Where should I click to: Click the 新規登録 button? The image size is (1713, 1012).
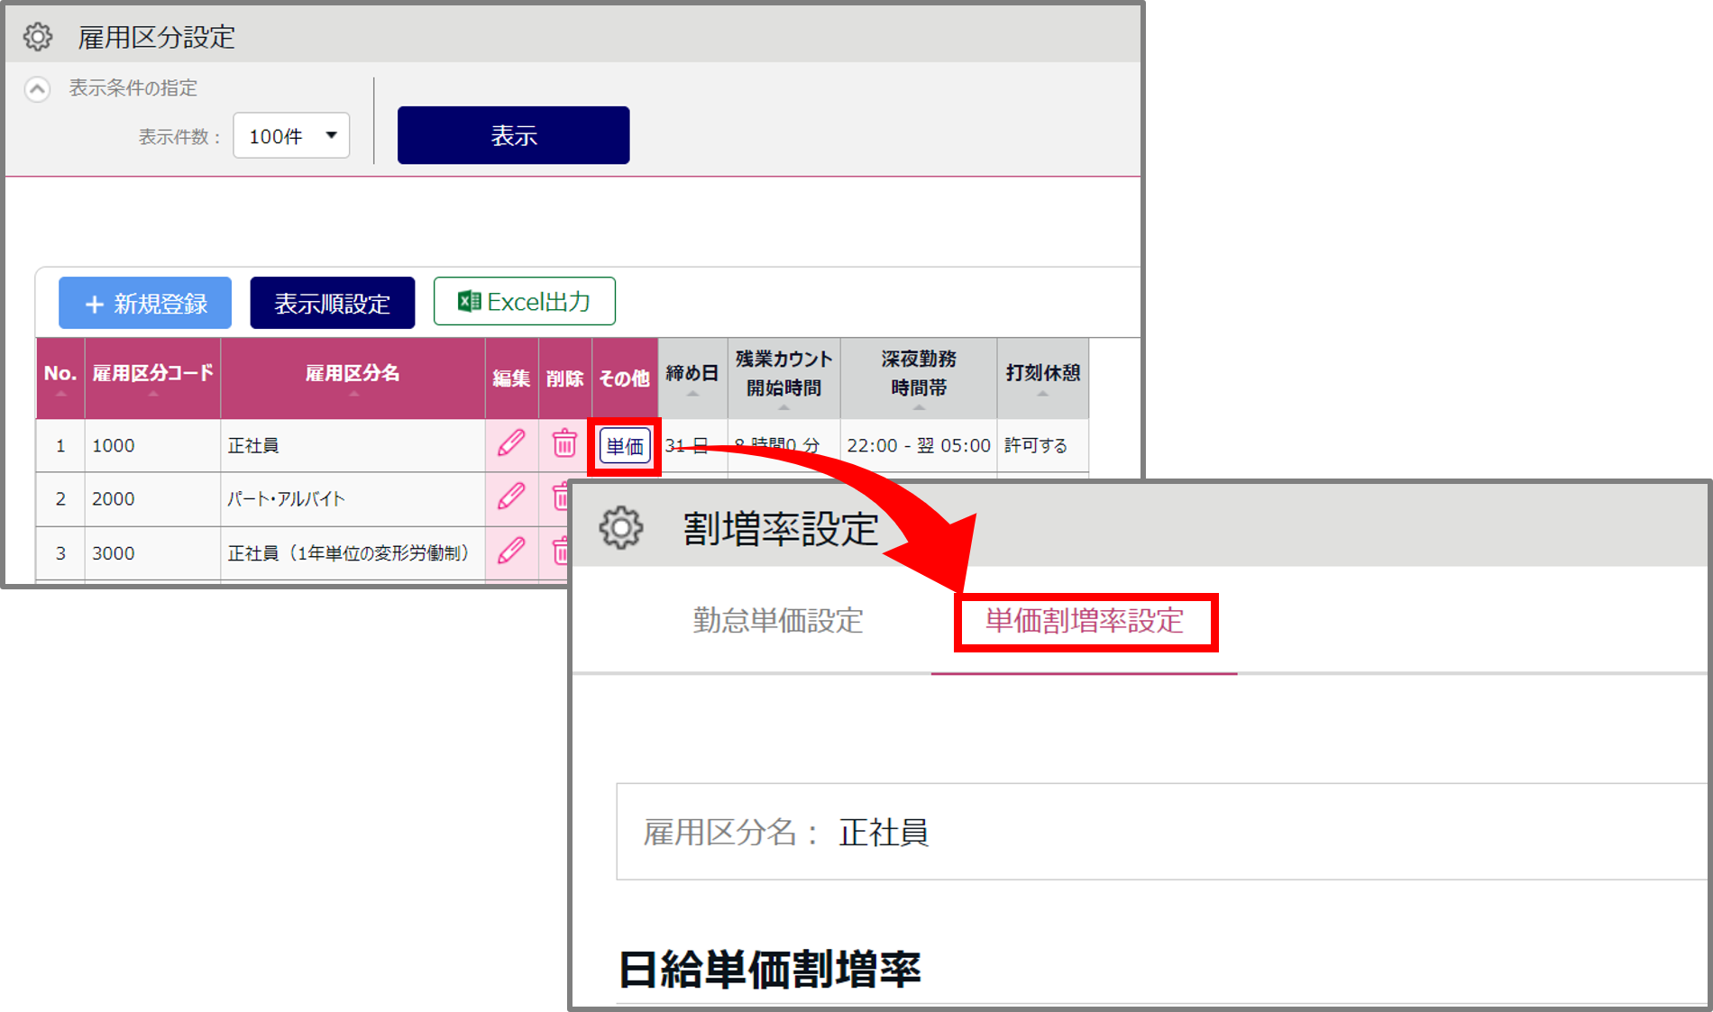(145, 303)
